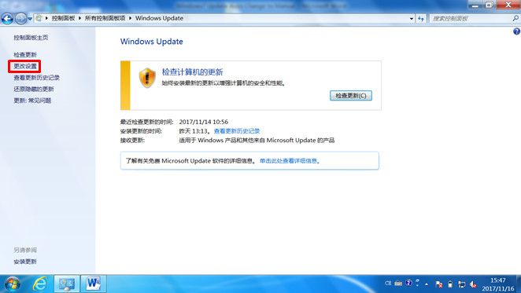
Task: Launch Internet Explorer from the taskbar
Action: click(40, 284)
